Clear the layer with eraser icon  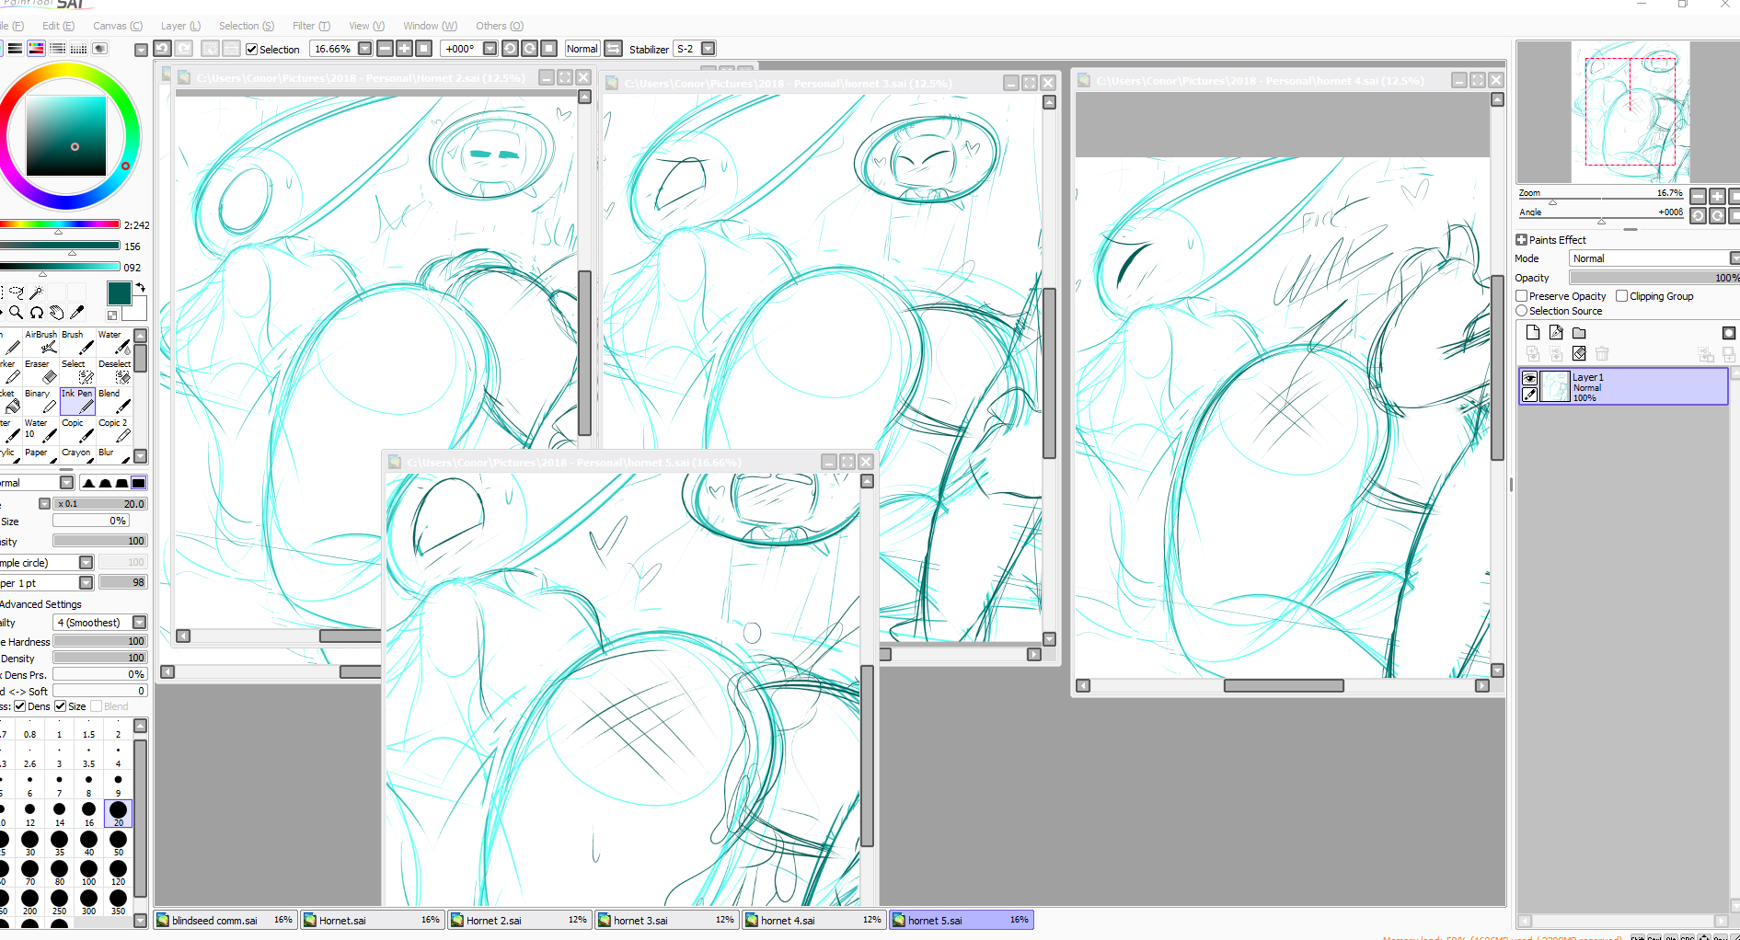point(1579,354)
